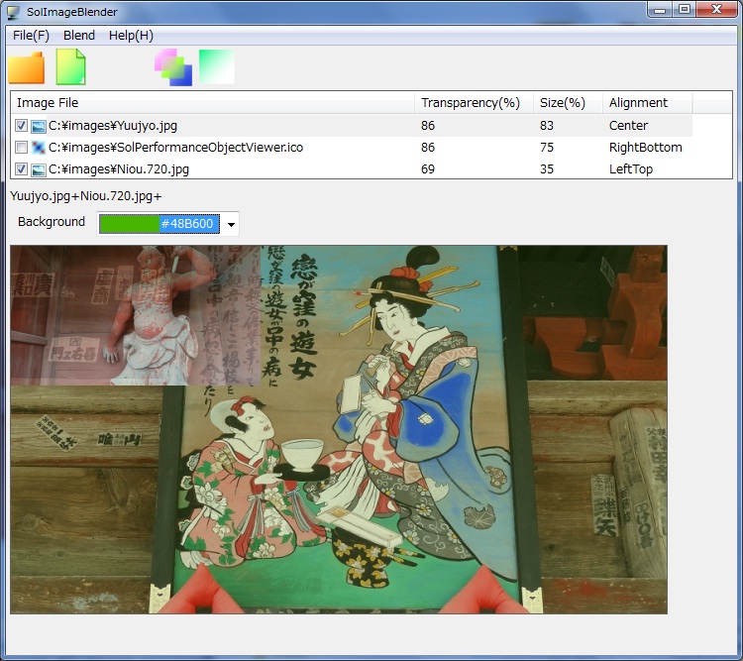
Task: Open the File(F) menu
Action: click(31, 36)
